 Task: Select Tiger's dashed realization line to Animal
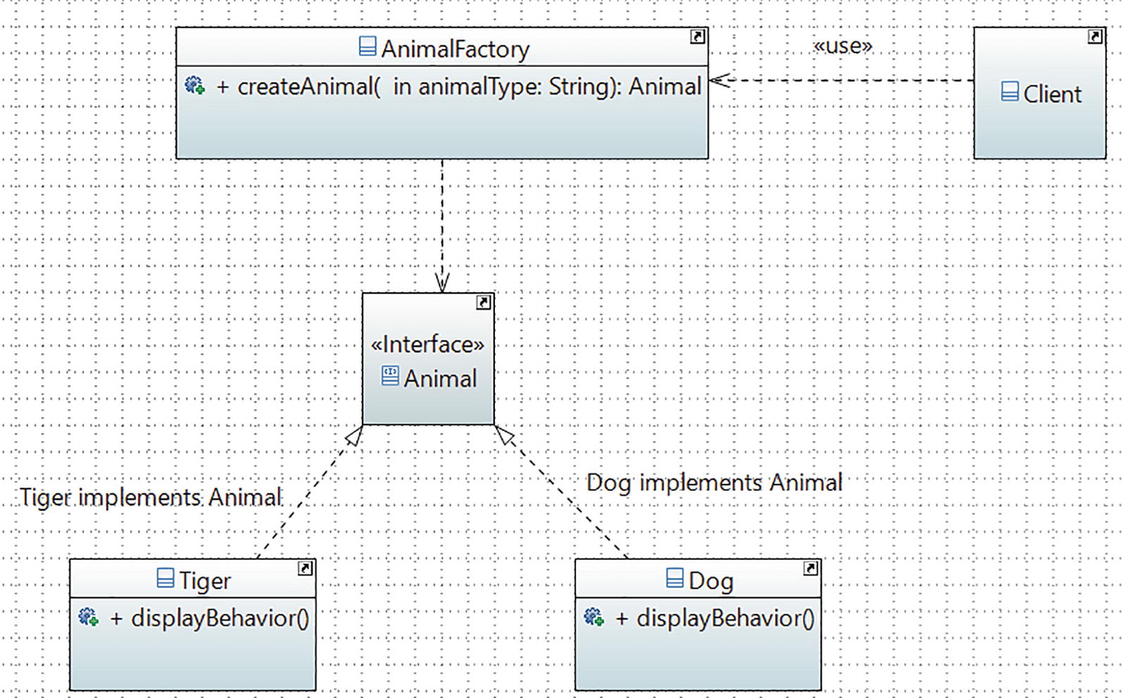pyautogui.click(x=310, y=492)
